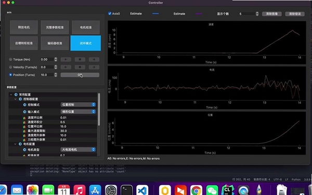
Task: Open Music app in the Dock
Action: point(80,190)
